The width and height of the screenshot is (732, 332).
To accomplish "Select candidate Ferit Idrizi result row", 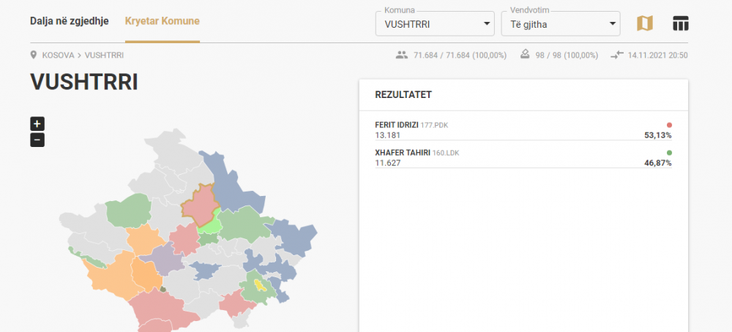I will coord(523,130).
